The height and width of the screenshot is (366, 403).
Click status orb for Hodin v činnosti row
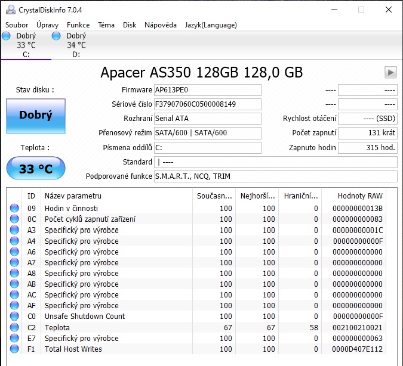tap(14, 209)
